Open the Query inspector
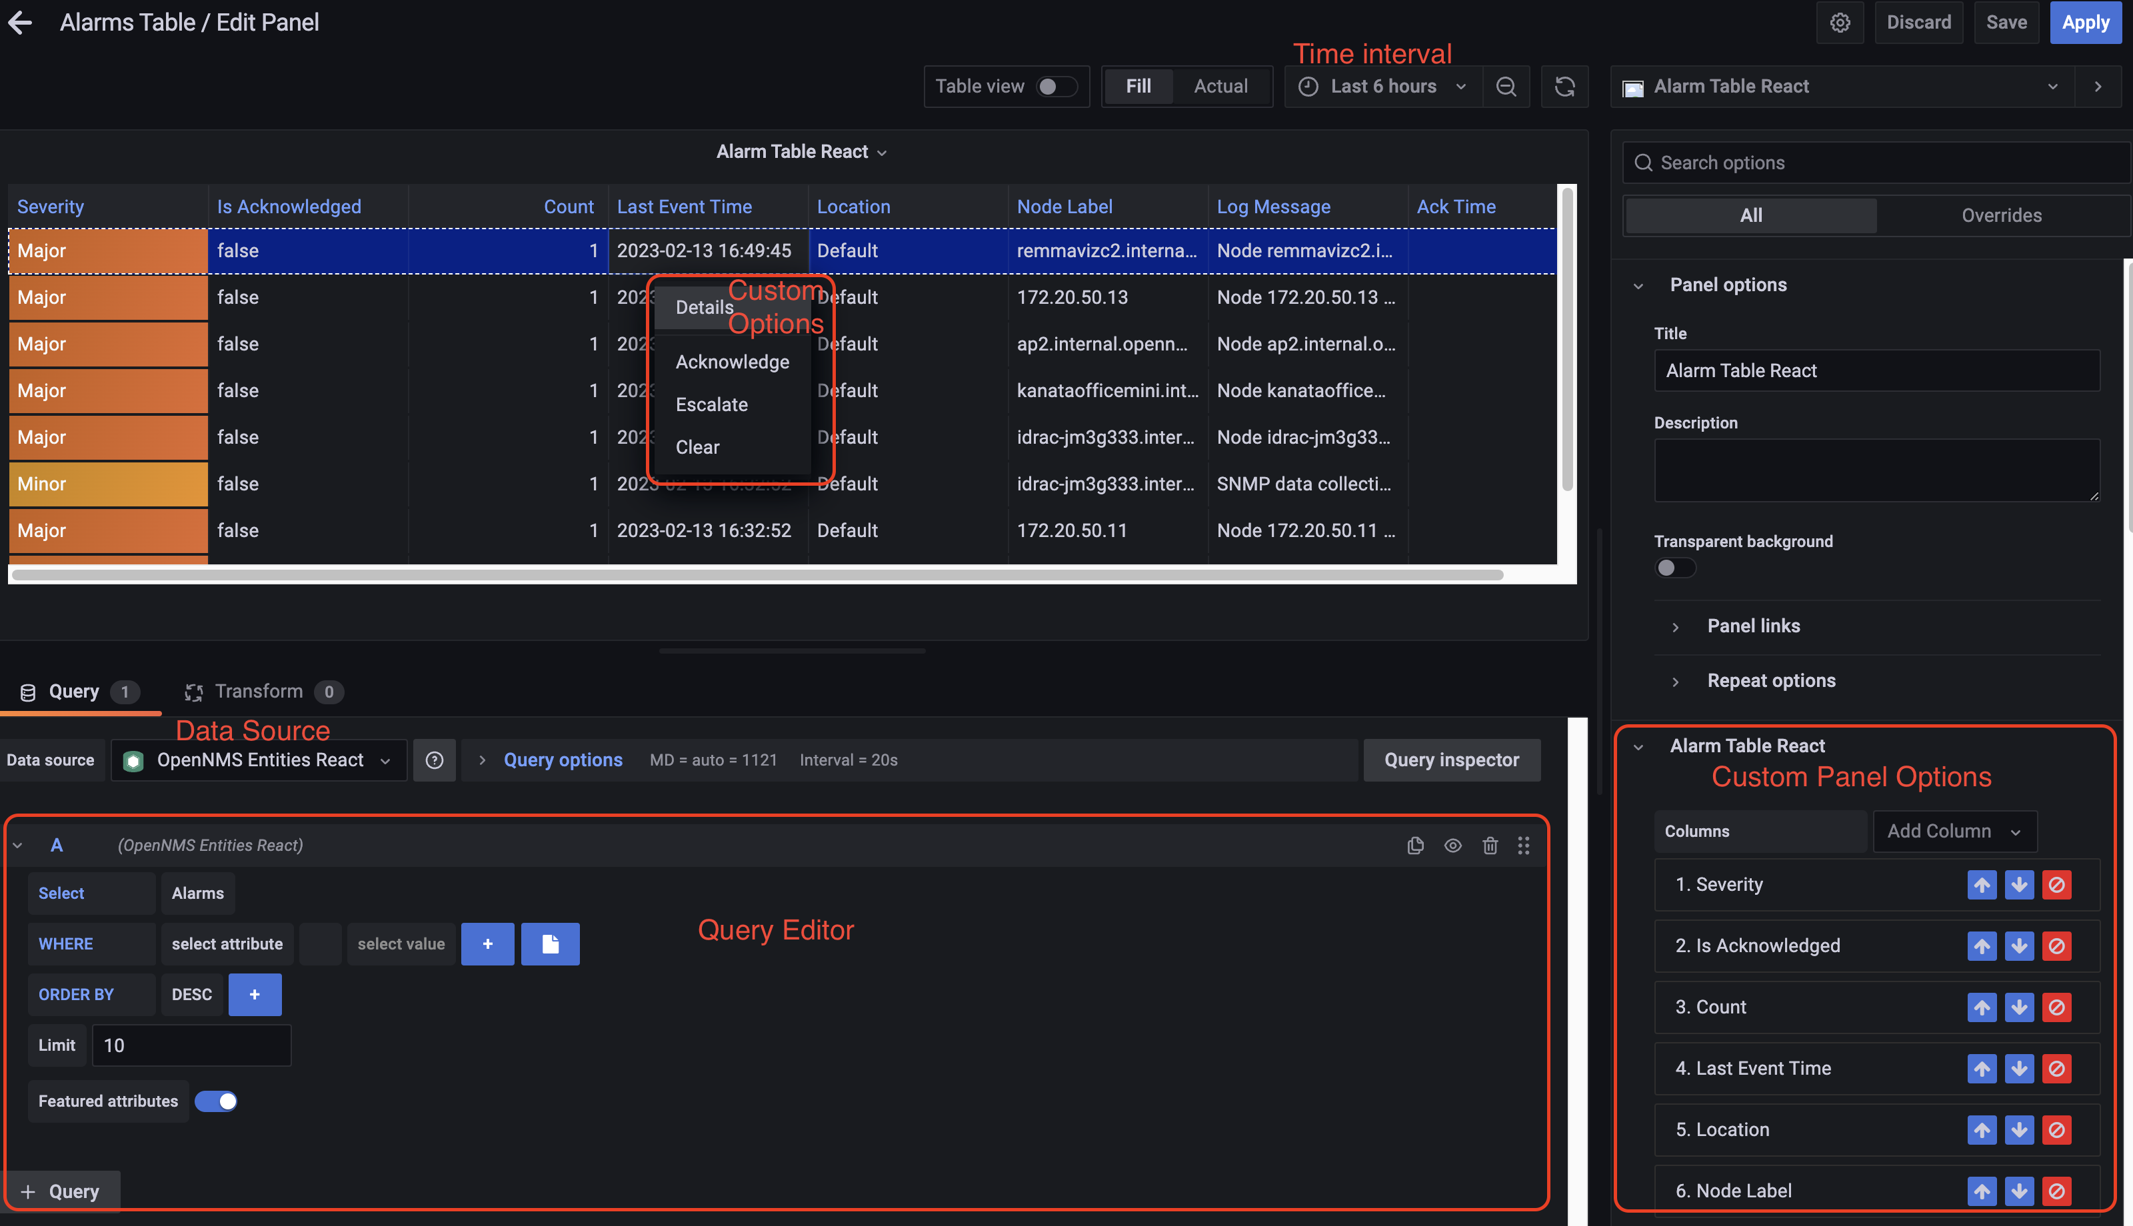 [1451, 760]
